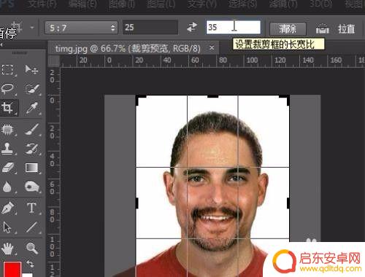Select the Quick Selection tool
Viewport: 365px width, 277px height.
32,89
